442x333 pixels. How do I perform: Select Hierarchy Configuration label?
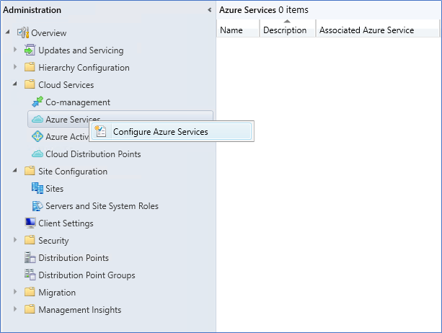pos(84,68)
